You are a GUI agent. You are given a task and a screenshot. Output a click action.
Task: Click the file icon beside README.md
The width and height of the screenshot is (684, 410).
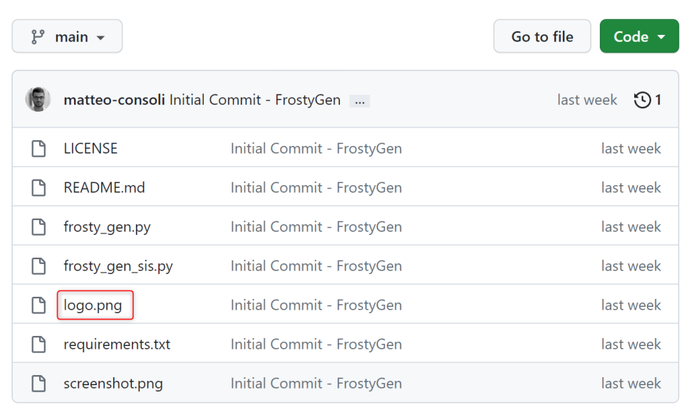38,186
